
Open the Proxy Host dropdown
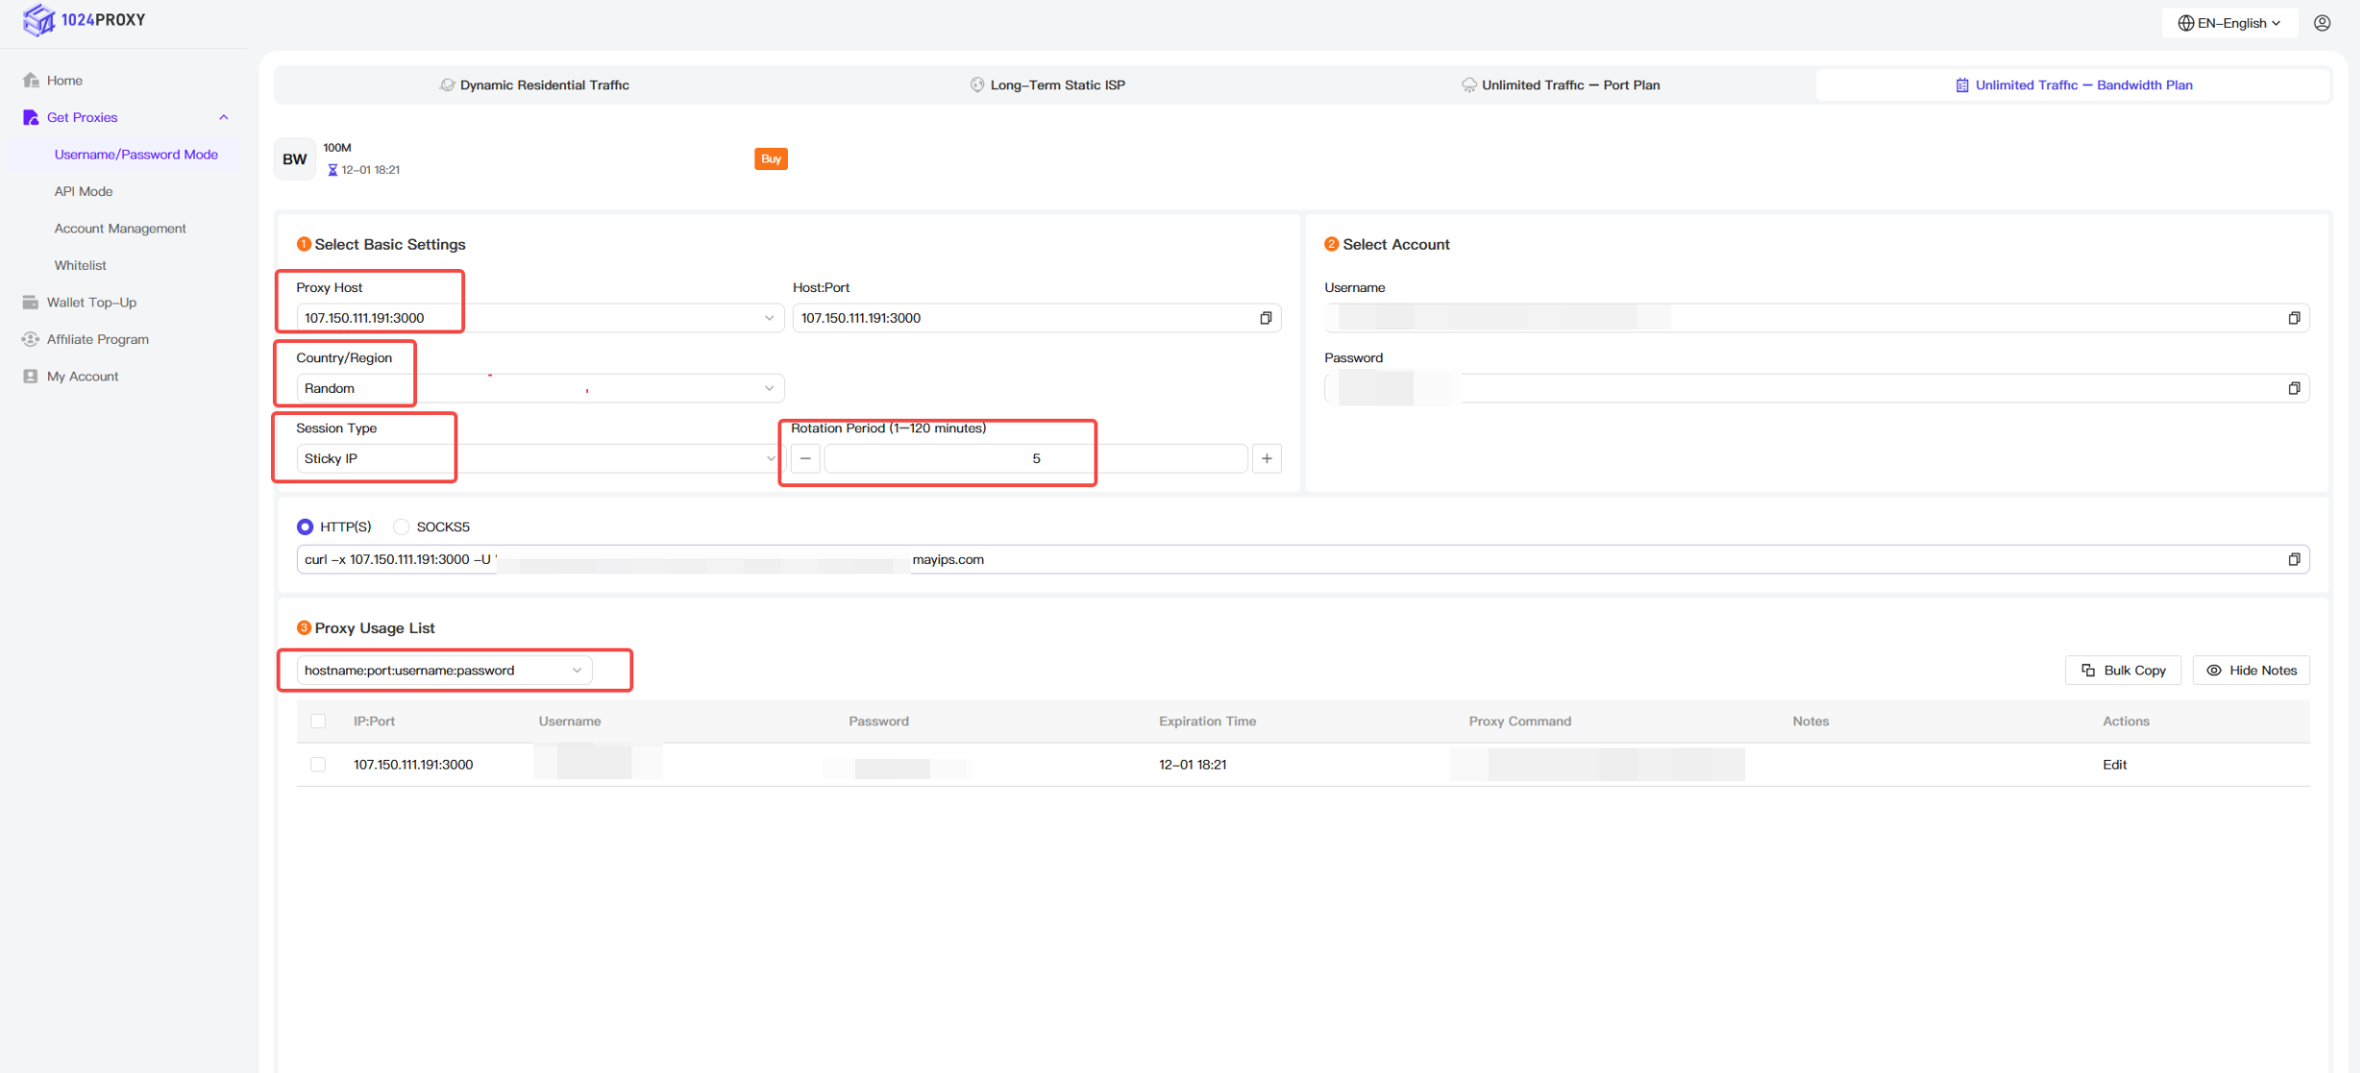pyautogui.click(x=538, y=318)
